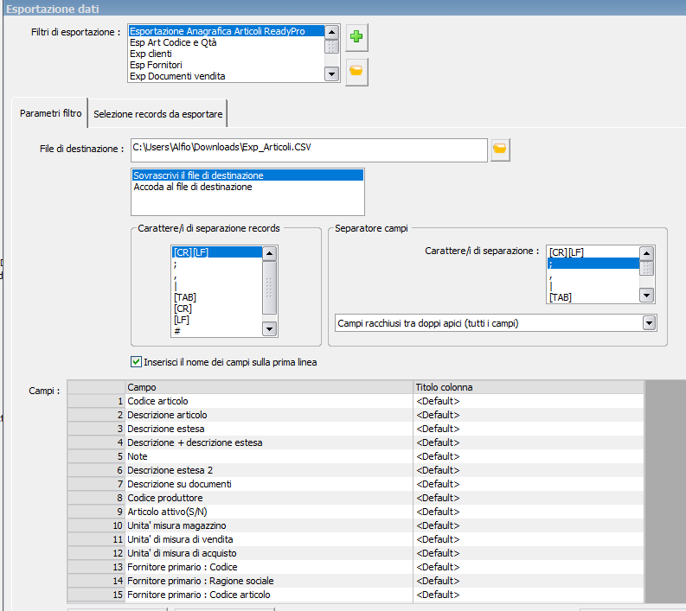Select 'Exp clienti' filter
Screen dimensions: 686x611
(227, 54)
